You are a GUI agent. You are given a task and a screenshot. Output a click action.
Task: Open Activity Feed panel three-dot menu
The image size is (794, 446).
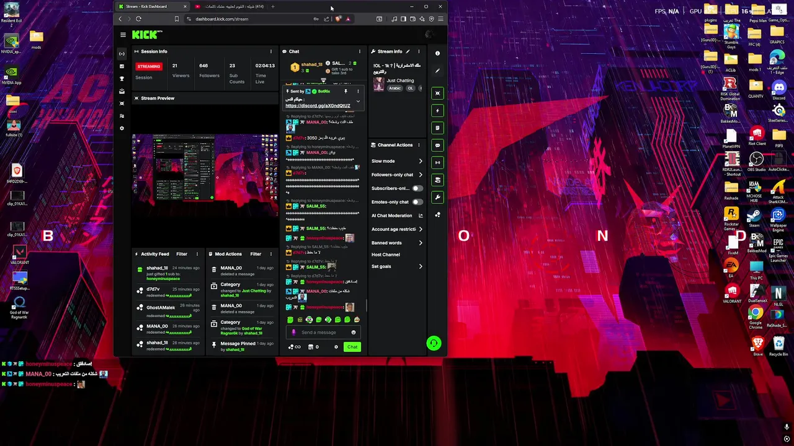(197, 254)
